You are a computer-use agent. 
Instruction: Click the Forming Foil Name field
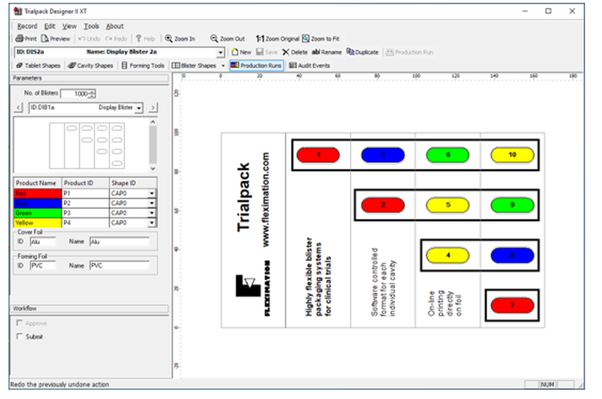119,265
